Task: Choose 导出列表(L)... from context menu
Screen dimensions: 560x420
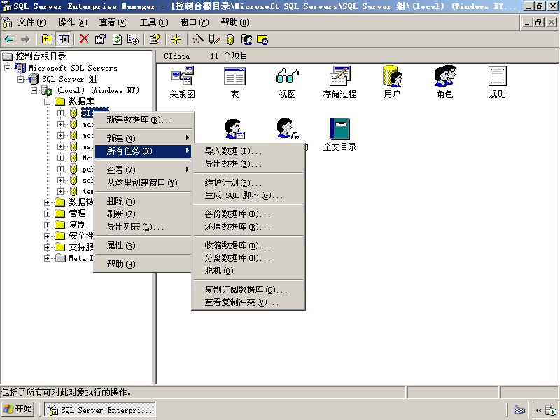Action: pyautogui.click(x=143, y=226)
